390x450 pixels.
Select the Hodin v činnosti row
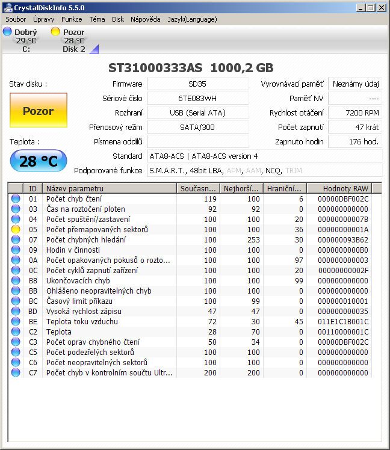(190, 250)
